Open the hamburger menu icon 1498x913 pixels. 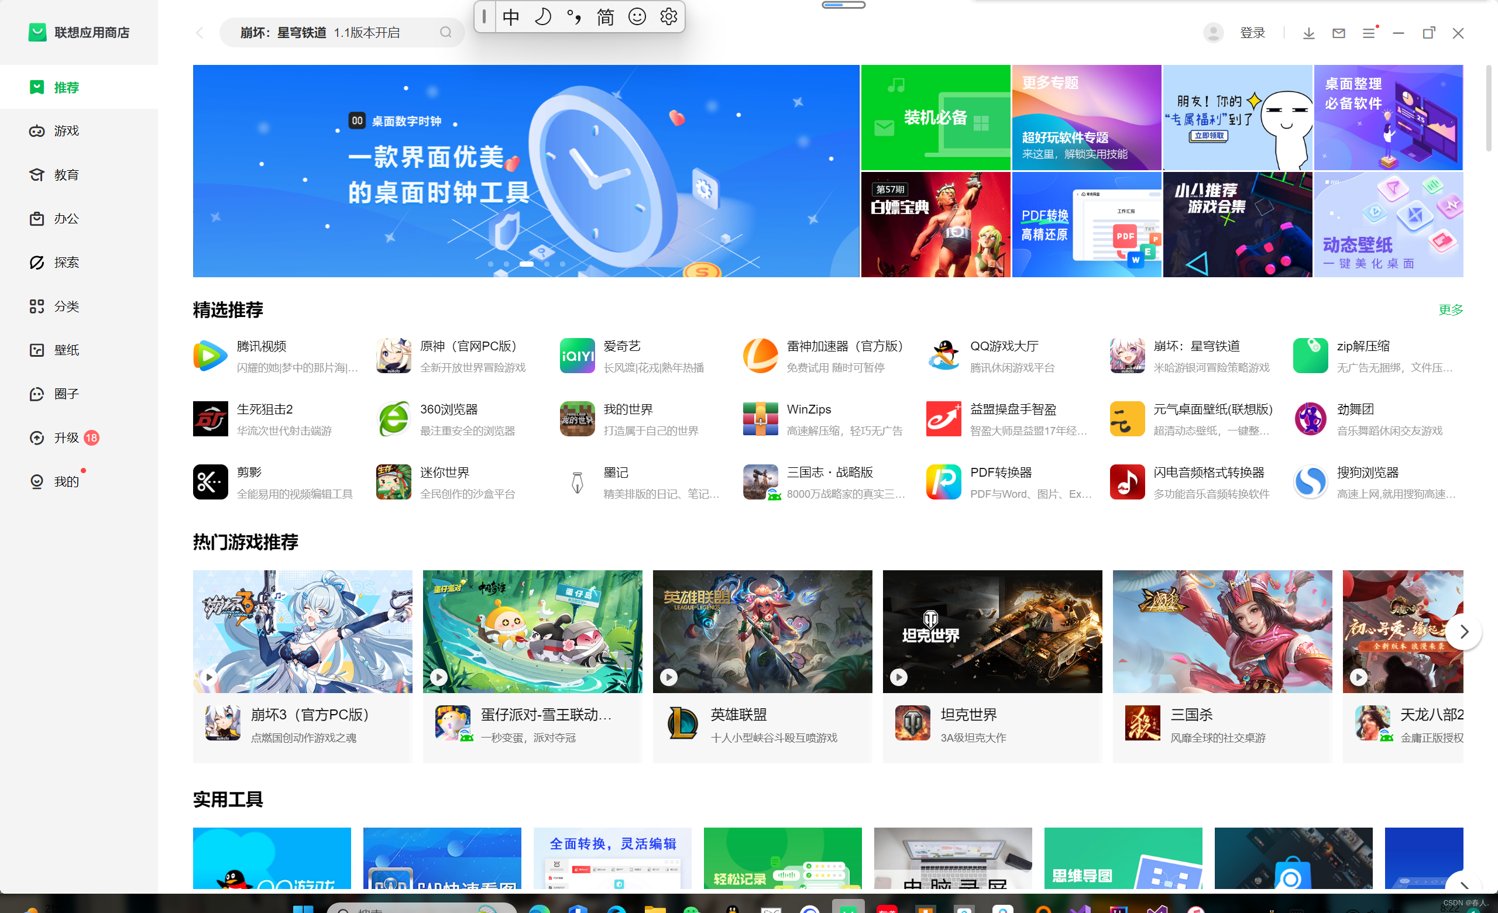coord(1368,33)
